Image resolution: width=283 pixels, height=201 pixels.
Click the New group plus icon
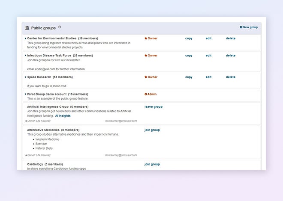click(241, 27)
